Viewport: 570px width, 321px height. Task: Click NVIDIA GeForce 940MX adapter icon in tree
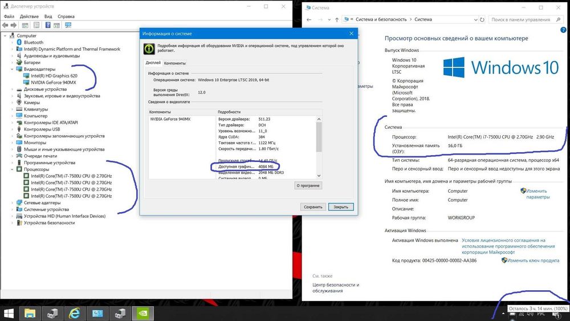click(26, 83)
